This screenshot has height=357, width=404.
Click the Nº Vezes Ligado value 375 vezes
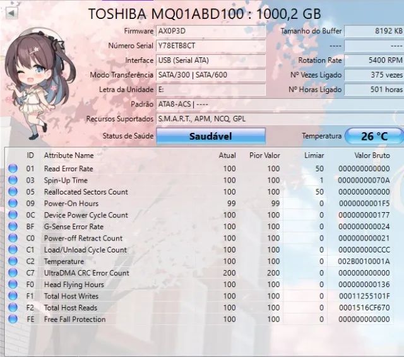[374, 75]
